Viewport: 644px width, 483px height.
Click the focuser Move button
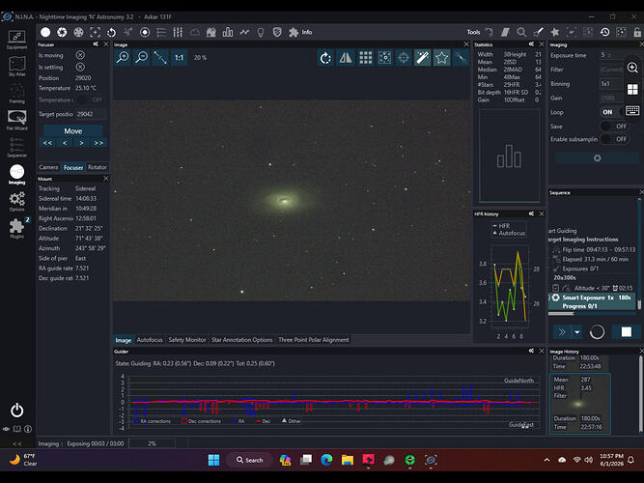tap(73, 131)
